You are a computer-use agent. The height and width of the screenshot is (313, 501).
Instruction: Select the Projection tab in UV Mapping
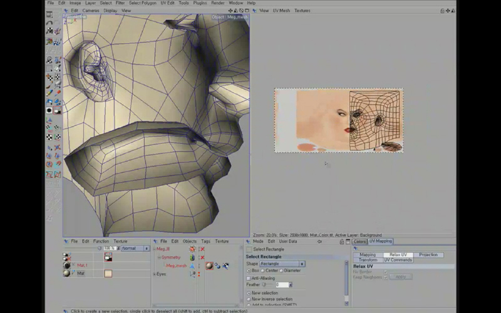tap(428, 255)
